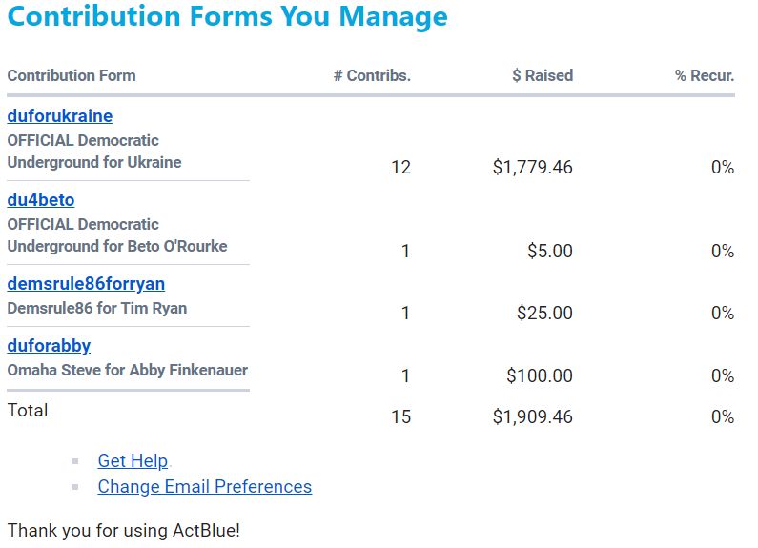Select the $1,779.46 raised amount
The height and width of the screenshot is (548, 758).
[533, 168]
